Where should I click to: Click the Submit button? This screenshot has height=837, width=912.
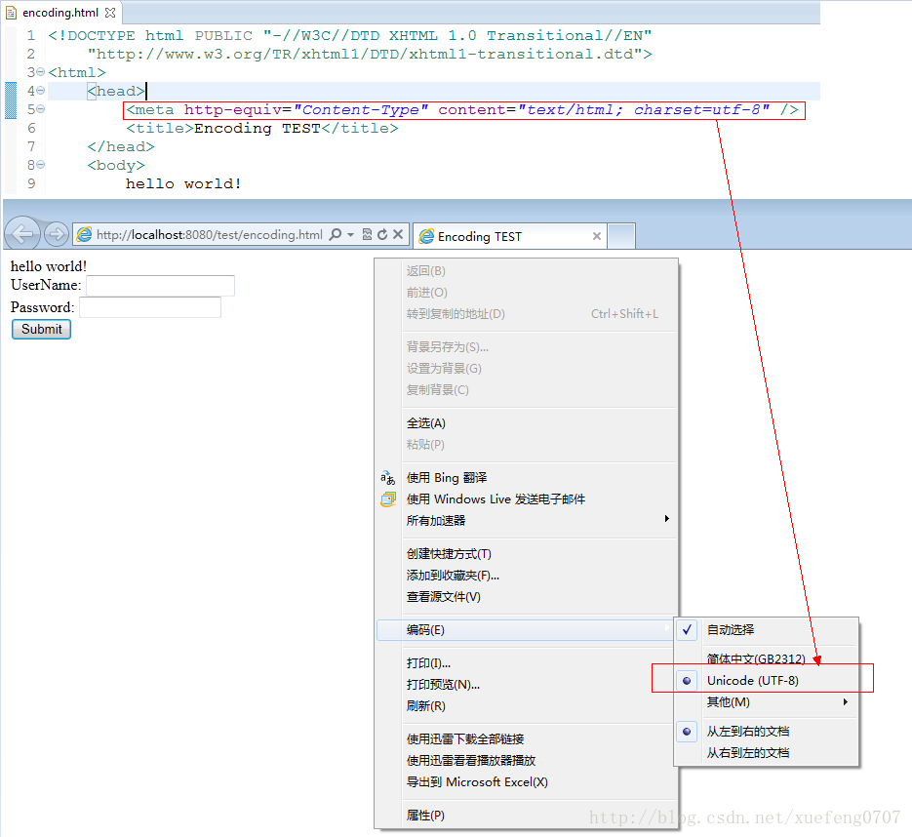41,329
